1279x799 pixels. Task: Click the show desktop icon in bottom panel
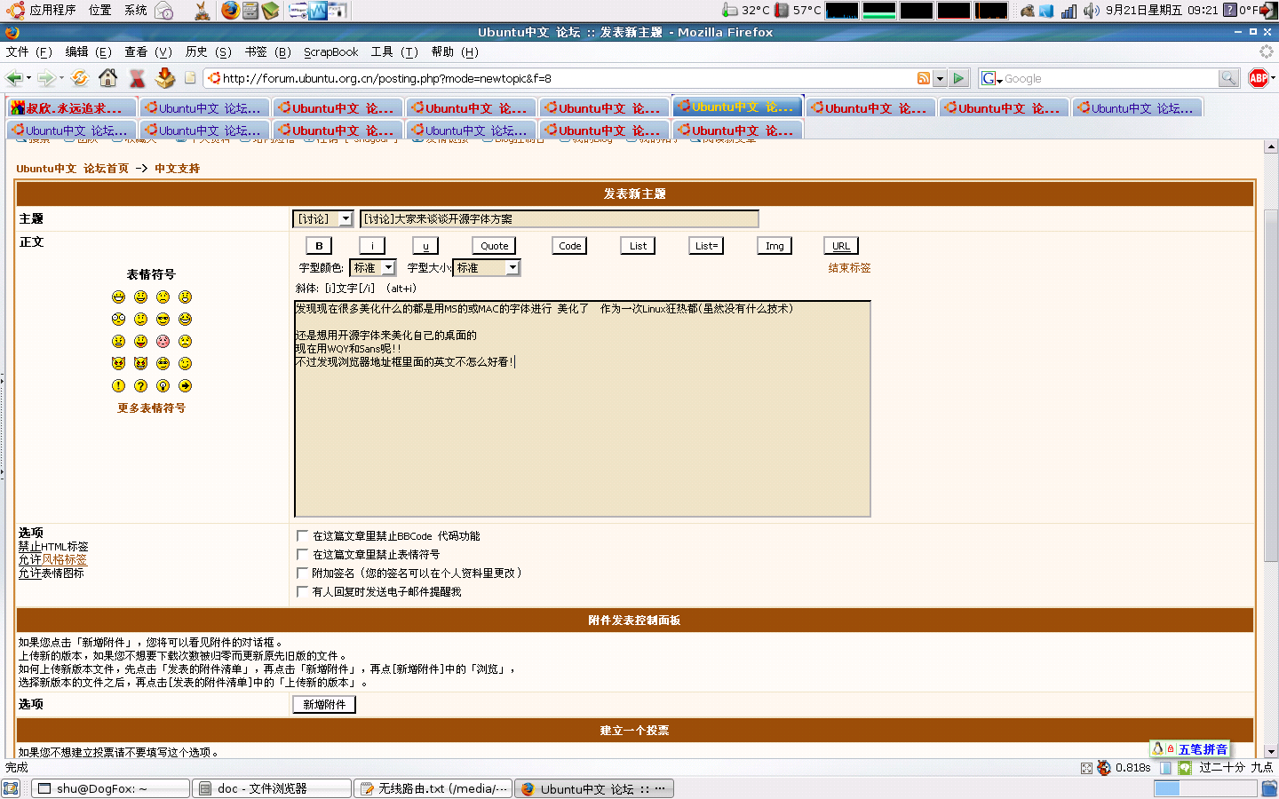11,788
